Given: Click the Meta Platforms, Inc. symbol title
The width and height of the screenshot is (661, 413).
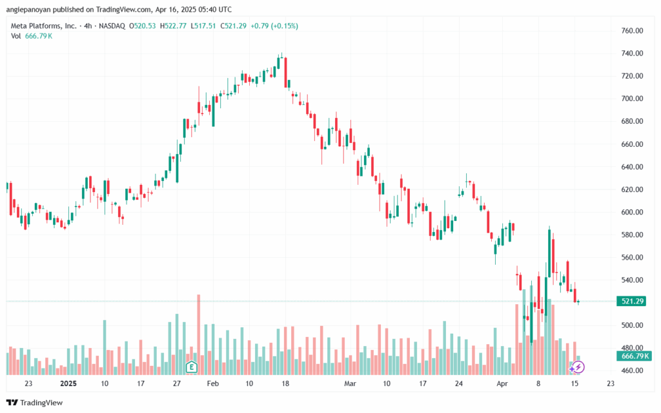Looking at the screenshot, I should point(44,26).
